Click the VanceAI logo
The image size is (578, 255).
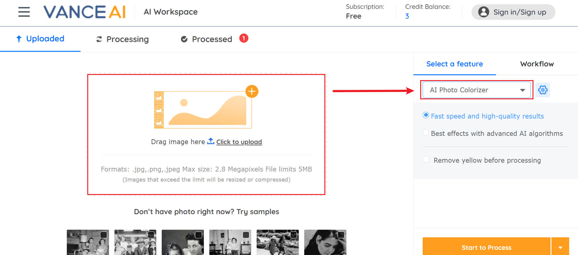(85, 12)
